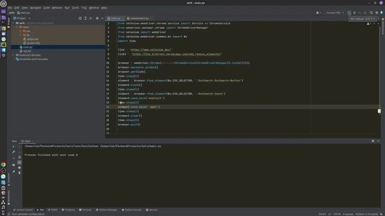Screen dimensions: 385x216
Task: Click the Print icon in the Run panel
Action: [x=19, y=168]
